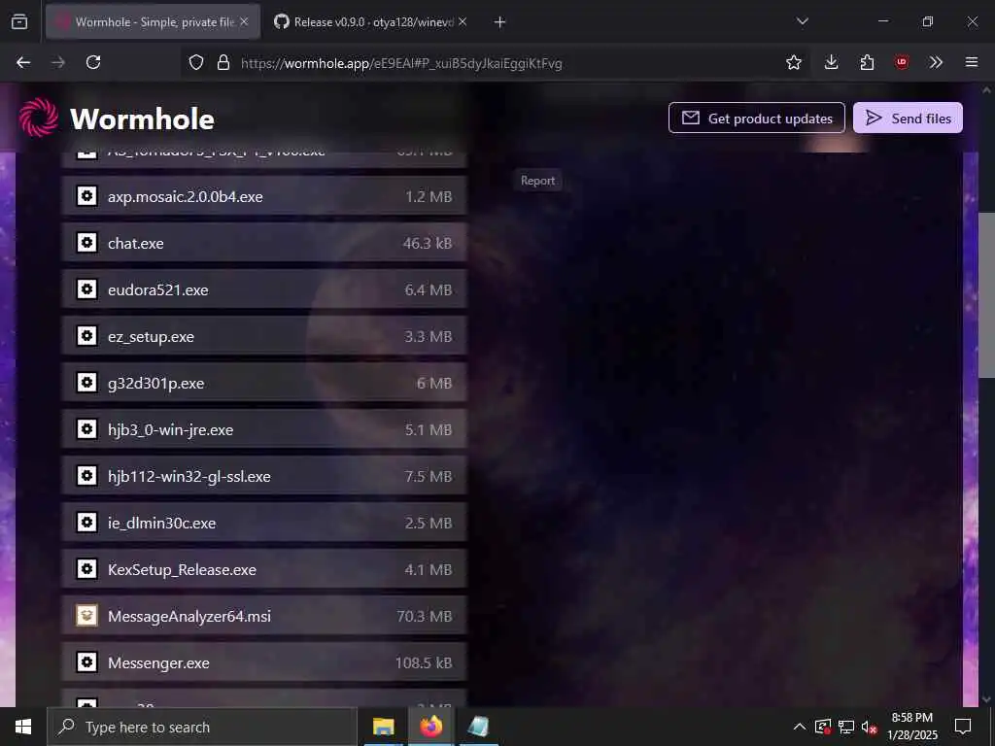This screenshot has width=995, height=746.
Task: Click the file icon for ez_setup.exe
Action: [x=86, y=335]
